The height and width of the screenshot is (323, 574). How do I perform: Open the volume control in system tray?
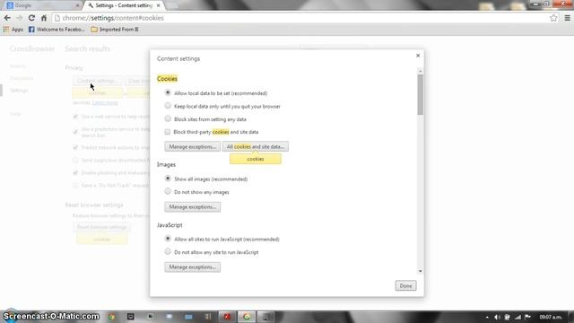(x=497, y=317)
